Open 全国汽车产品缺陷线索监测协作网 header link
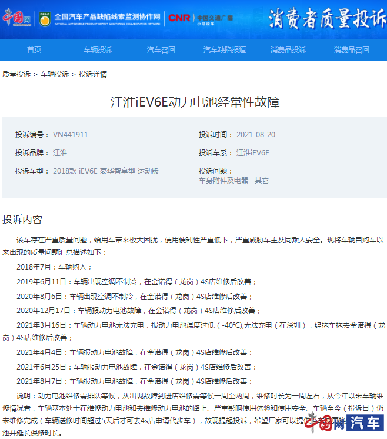The image size is (387, 439). tap(108, 19)
